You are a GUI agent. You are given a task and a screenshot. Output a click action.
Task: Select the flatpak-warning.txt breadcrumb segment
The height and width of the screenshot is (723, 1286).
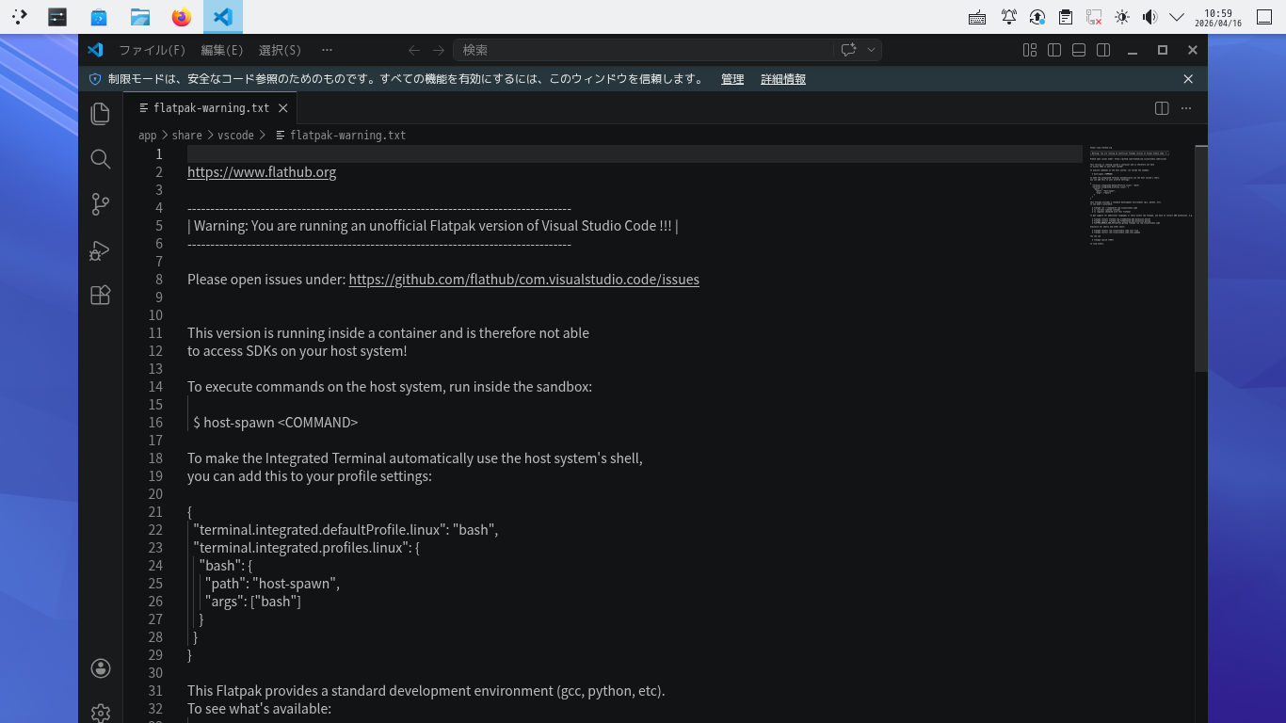click(340, 136)
